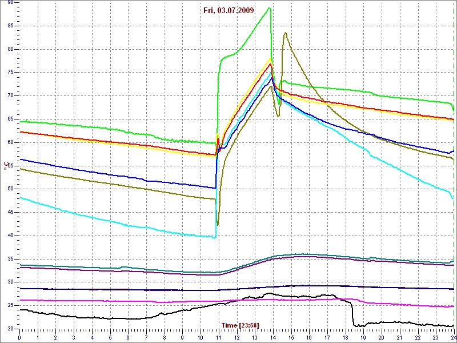Click hour '22' on the time axis
457x343 pixels.
(418, 337)
